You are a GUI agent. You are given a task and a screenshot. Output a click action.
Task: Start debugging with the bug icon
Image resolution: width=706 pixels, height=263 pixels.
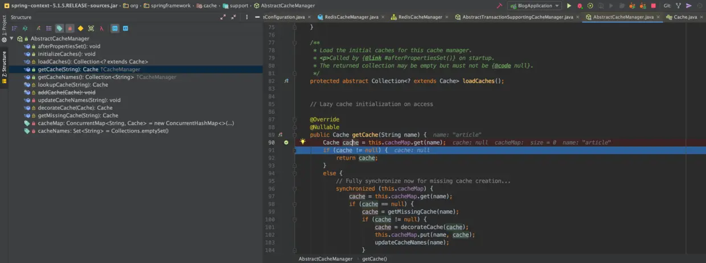point(580,6)
